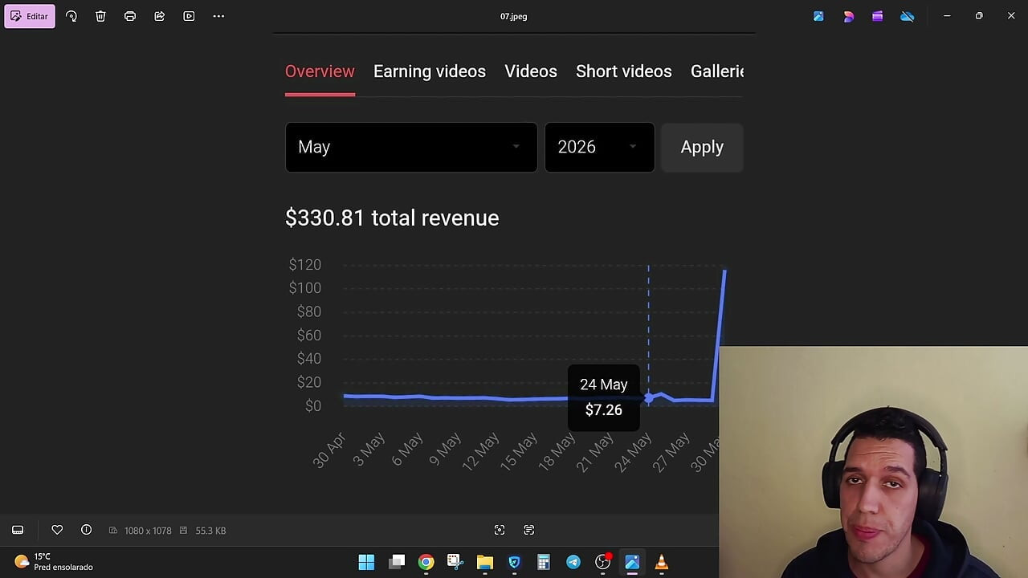Launch VLC media player from taskbar
This screenshot has height=578, width=1028.
[662, 562]
